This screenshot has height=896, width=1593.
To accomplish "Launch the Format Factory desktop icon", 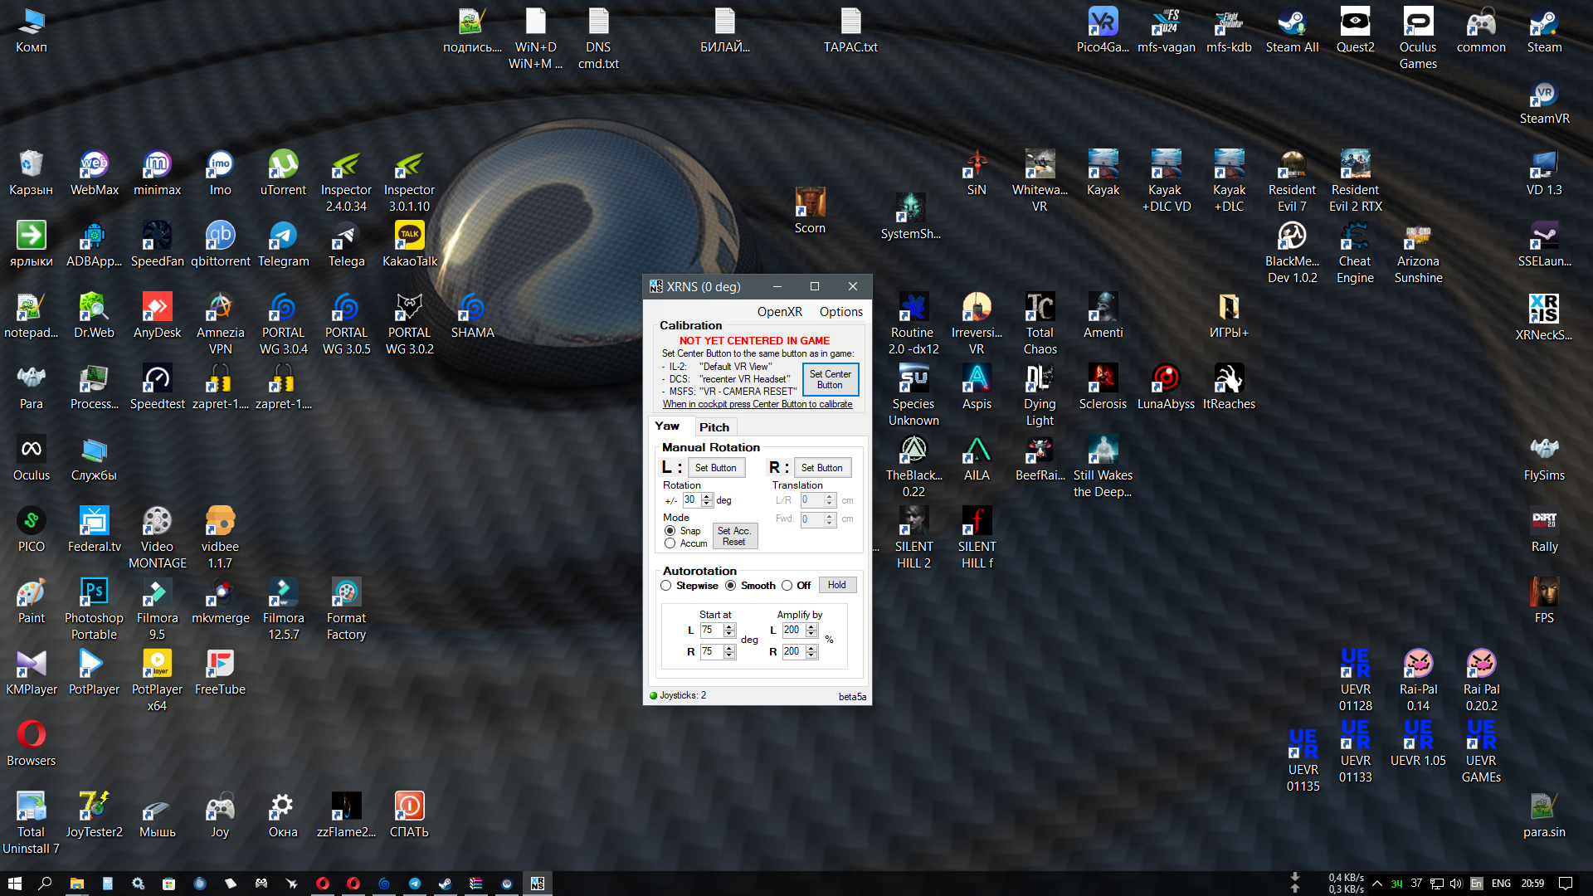I will [346, 610].
